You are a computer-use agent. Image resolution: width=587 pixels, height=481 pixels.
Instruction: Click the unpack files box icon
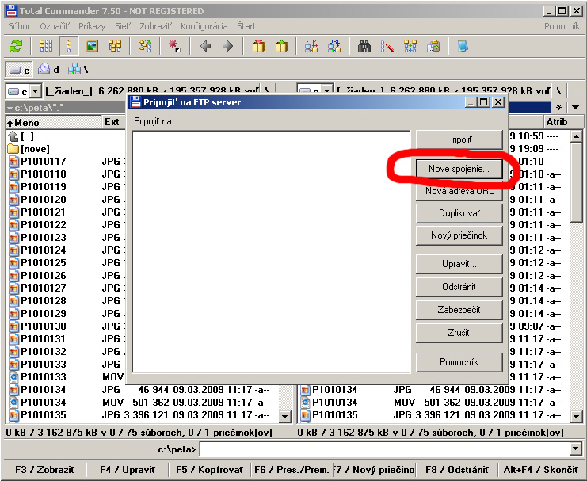pos(281,47)
